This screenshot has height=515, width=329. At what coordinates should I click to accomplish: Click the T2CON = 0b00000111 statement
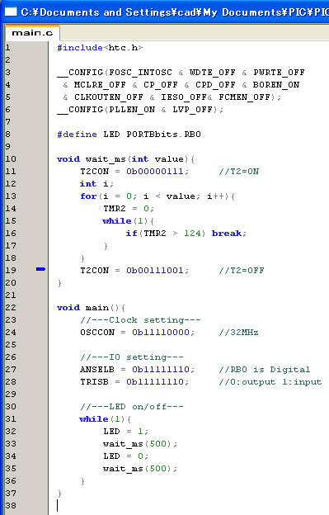click(134, 172)
